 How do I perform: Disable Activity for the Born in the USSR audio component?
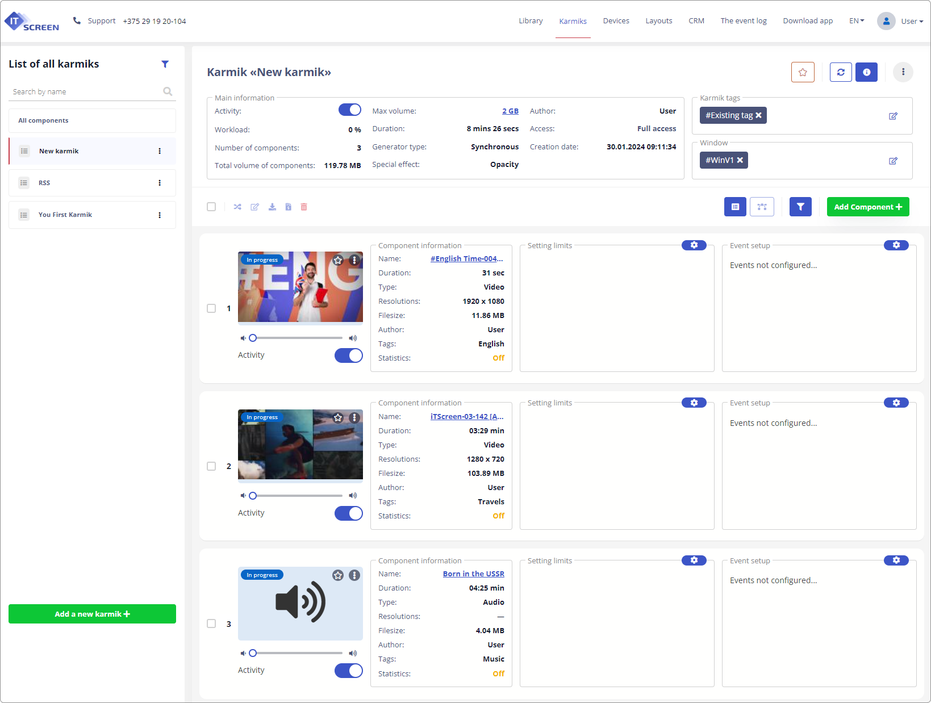348,671
